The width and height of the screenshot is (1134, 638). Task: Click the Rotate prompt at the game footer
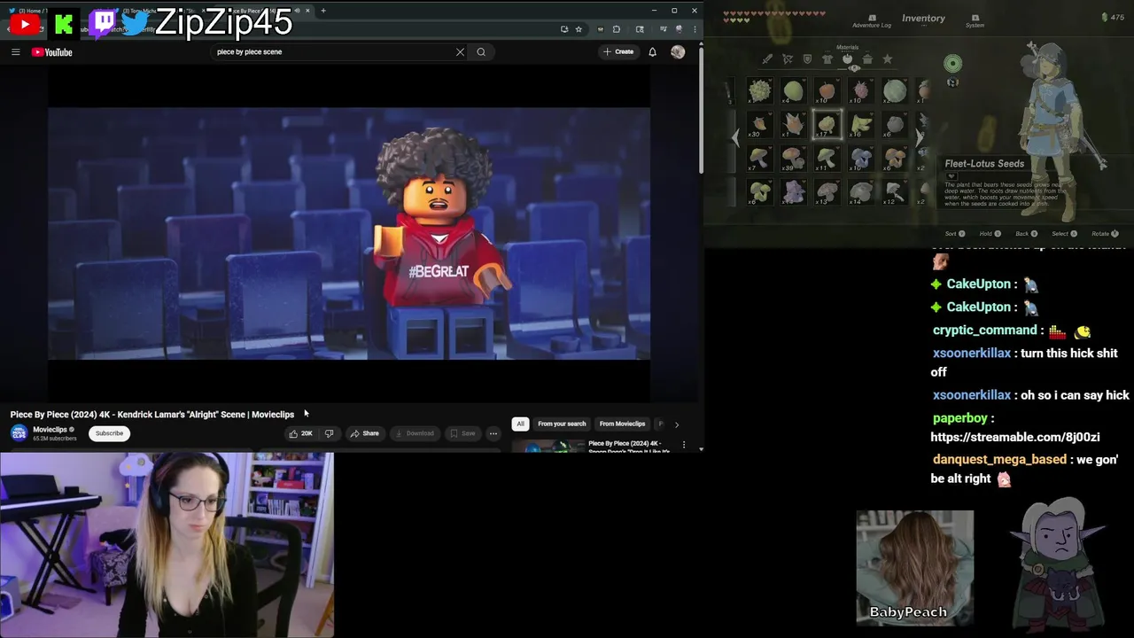(1105, 234)
